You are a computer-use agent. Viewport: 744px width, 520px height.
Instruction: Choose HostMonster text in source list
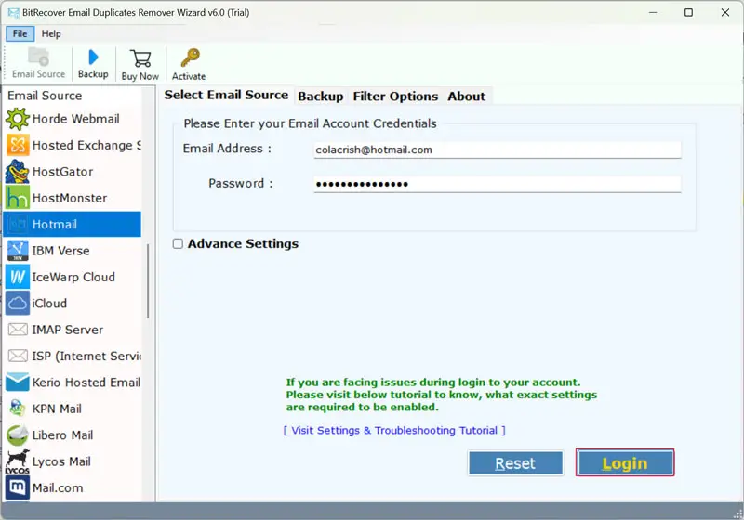point(70,198)
